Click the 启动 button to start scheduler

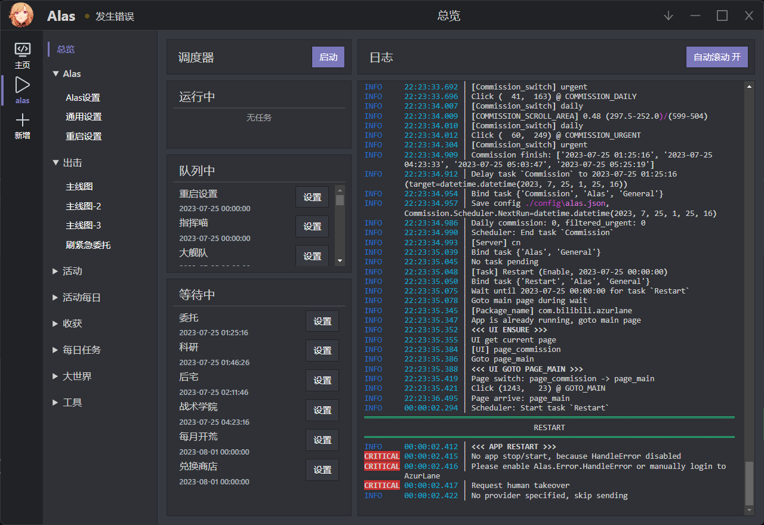[328, 57]
